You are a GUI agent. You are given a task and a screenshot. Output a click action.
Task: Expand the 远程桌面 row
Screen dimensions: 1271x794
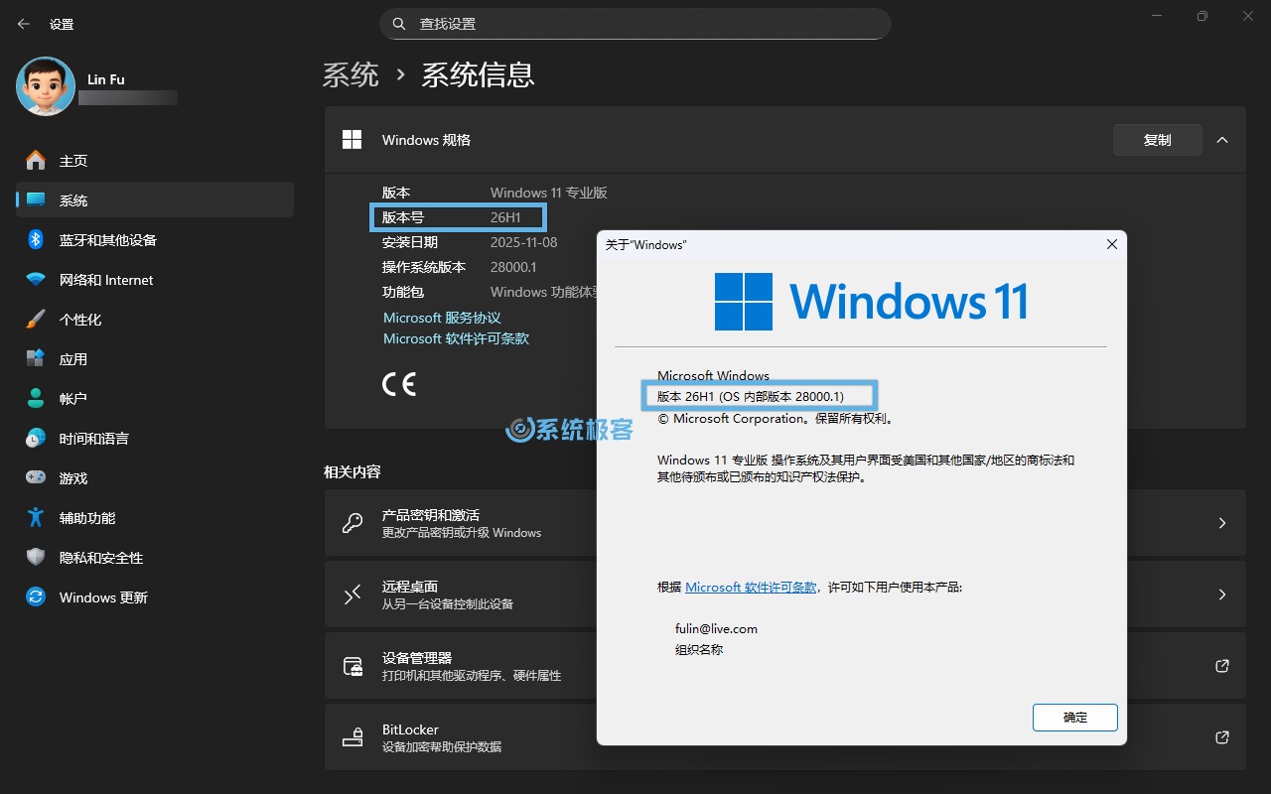(1222, 595)
